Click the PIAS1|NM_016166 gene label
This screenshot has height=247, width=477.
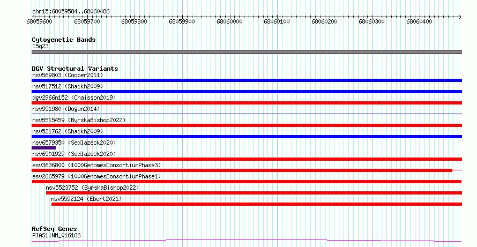point(56,235)
